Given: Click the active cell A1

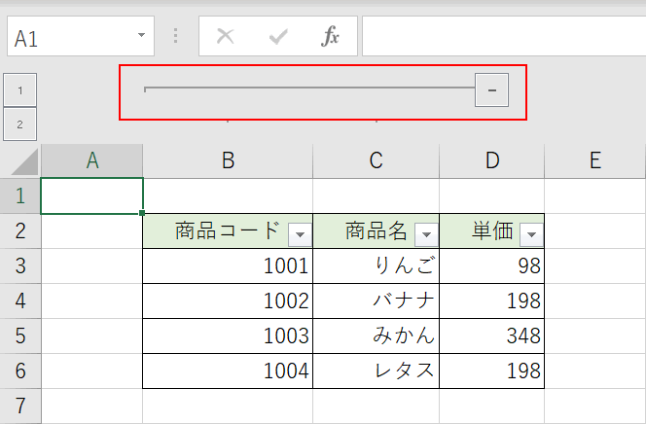Looking at the screenshot, I should (x=91, y=195).
